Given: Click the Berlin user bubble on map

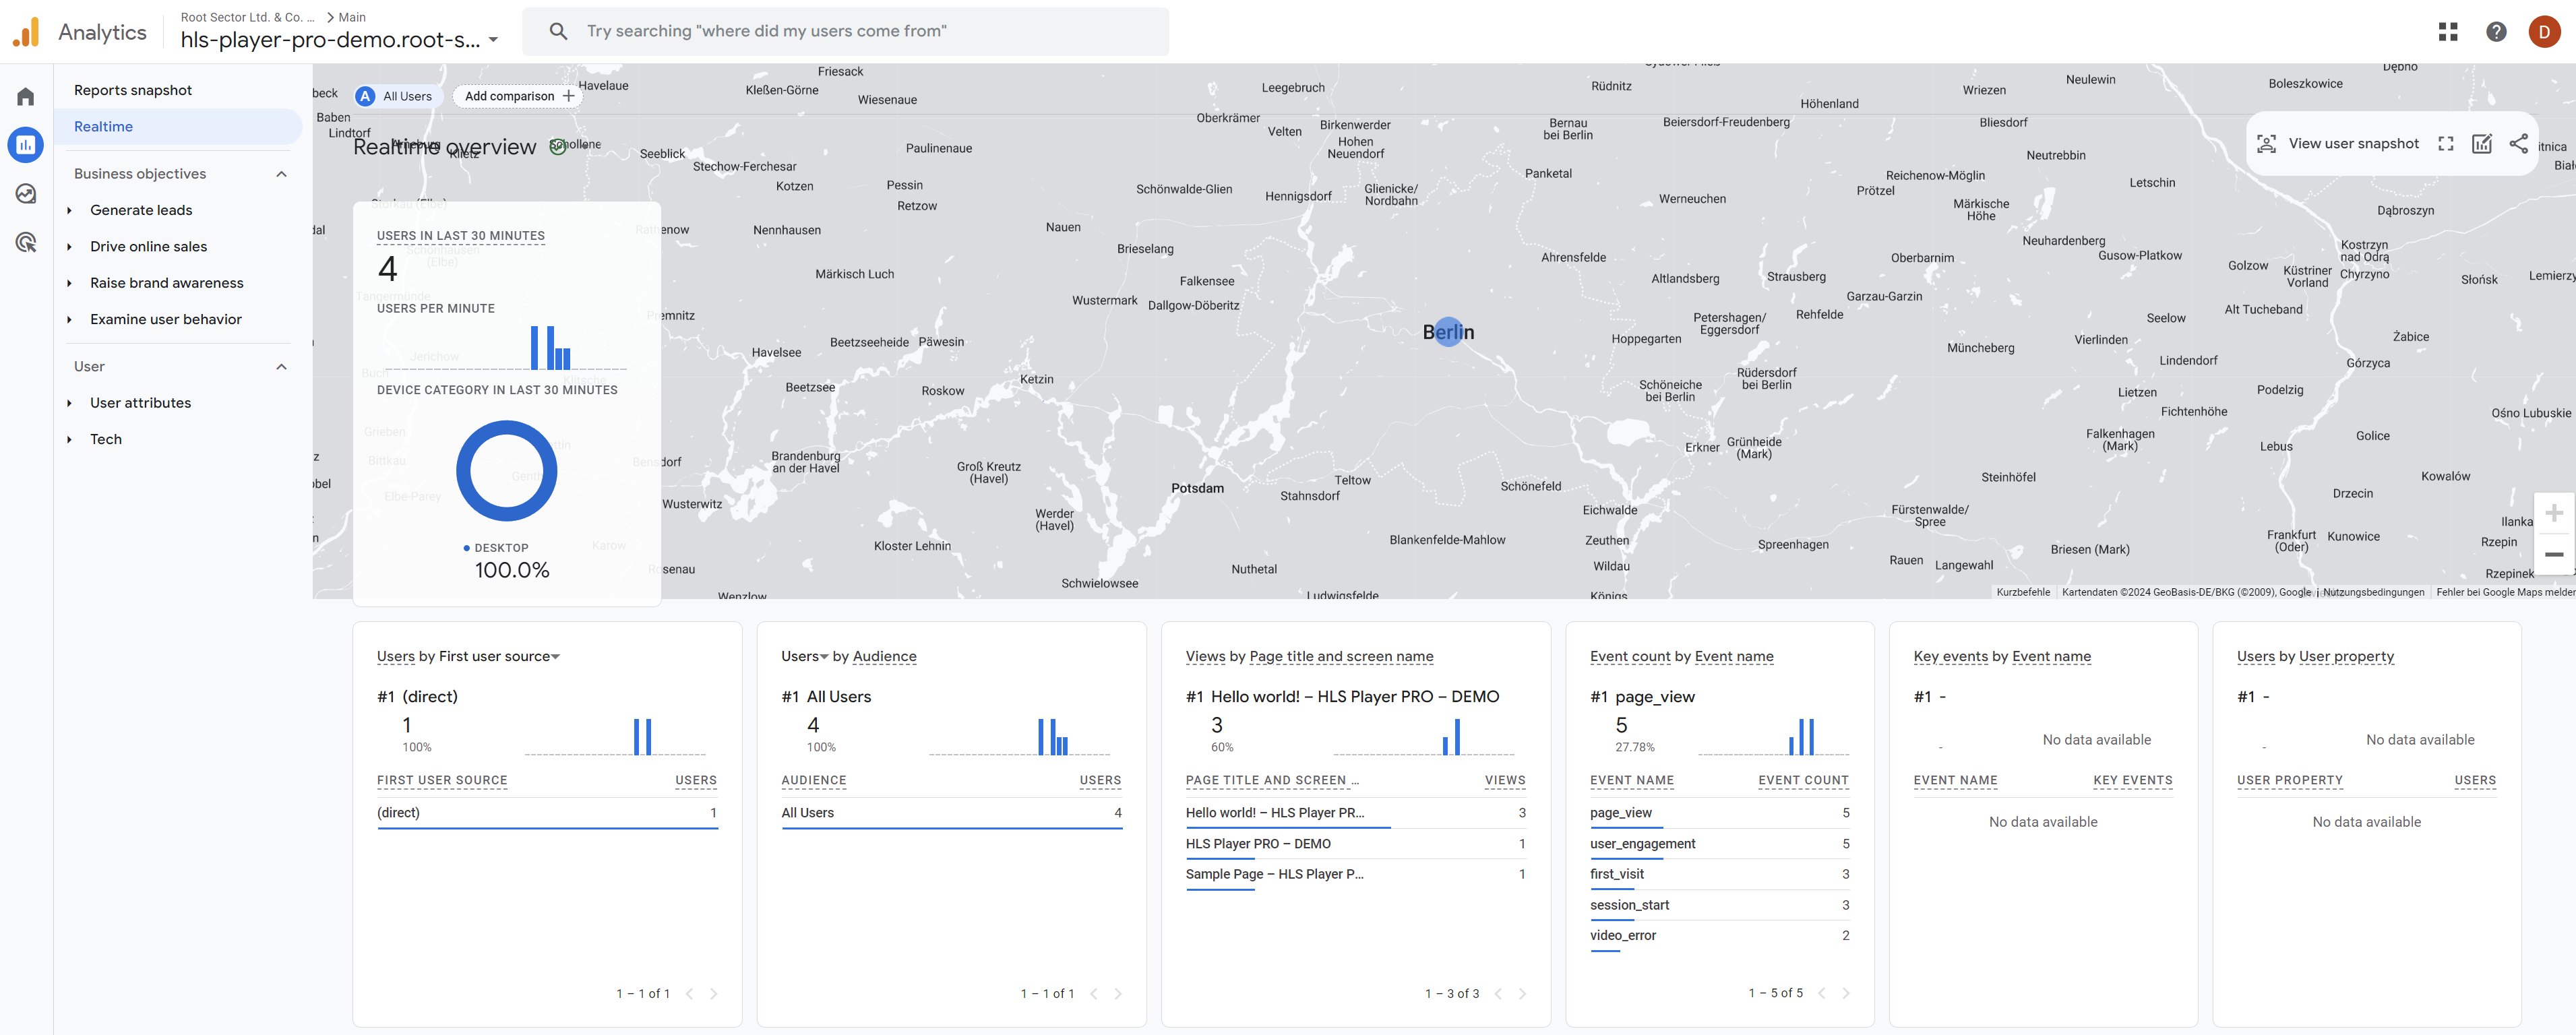Looking at the screenshot, I should [x=1449, y=332].
